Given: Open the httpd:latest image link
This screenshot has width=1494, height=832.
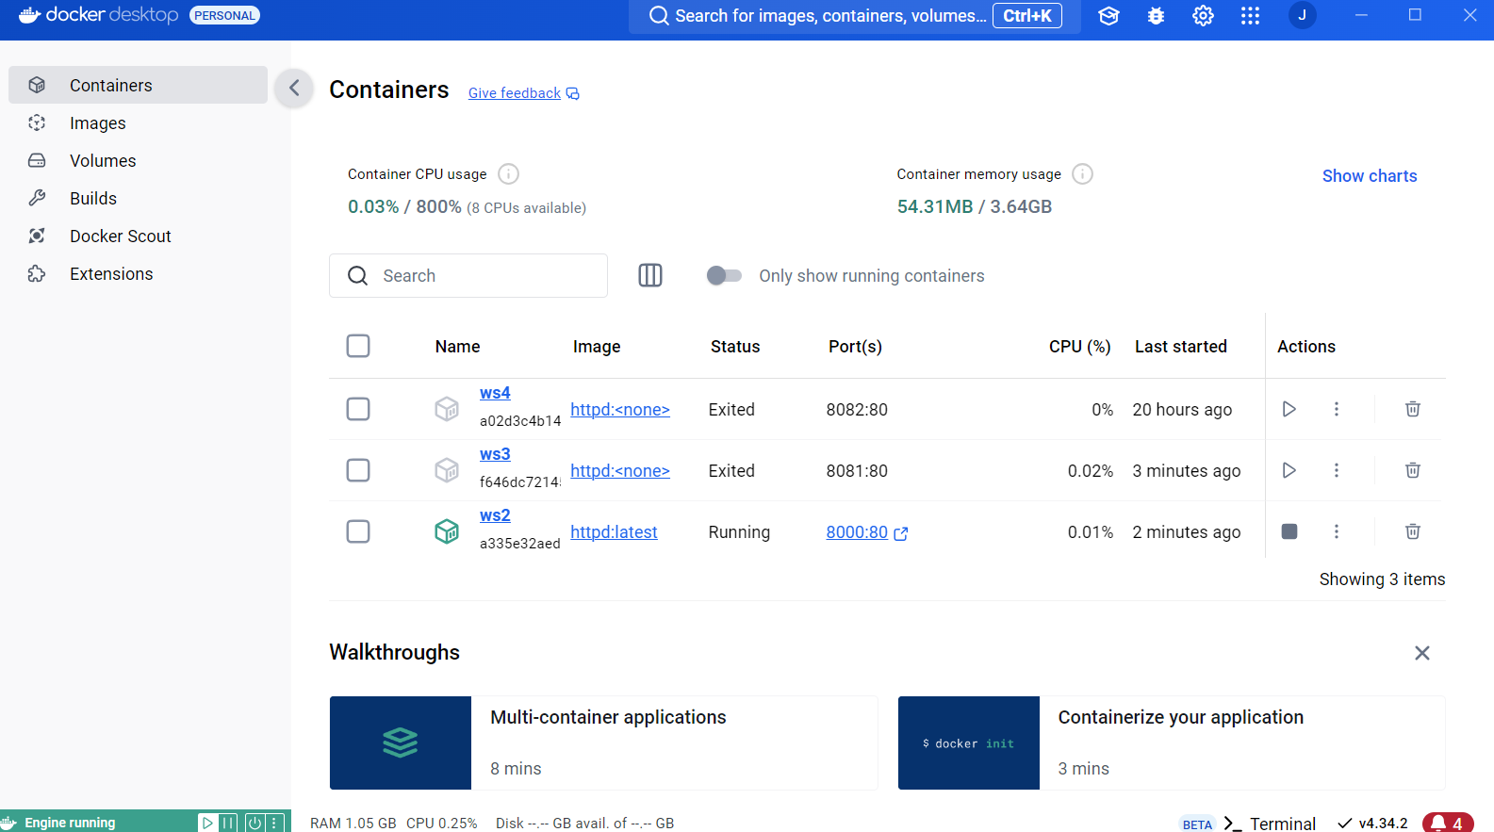Looking at the screenshot, I should point(614,532).
